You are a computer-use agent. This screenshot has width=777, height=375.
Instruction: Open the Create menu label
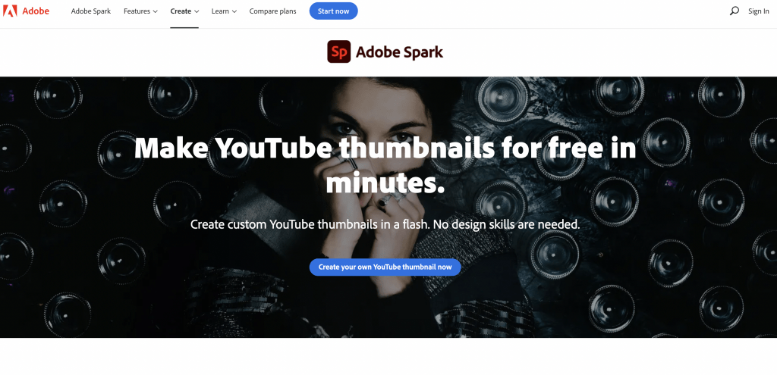point(181,11)
